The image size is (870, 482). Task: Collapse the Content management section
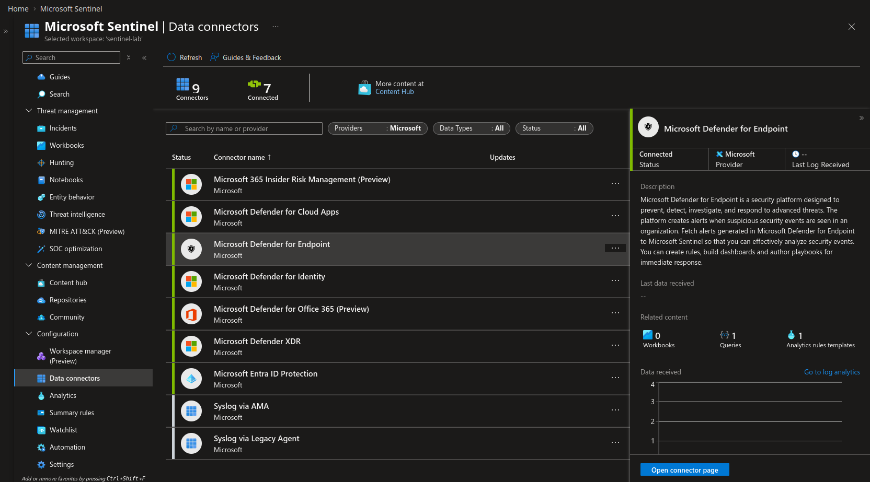(x=29, y=265)
